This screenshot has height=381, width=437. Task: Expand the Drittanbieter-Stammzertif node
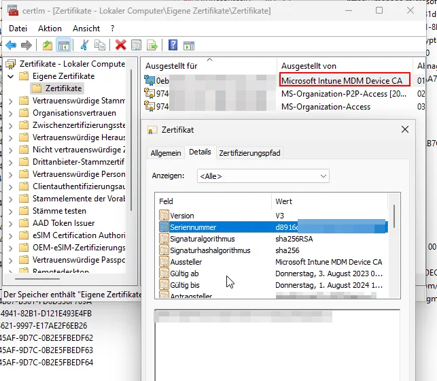click(11, 162)
